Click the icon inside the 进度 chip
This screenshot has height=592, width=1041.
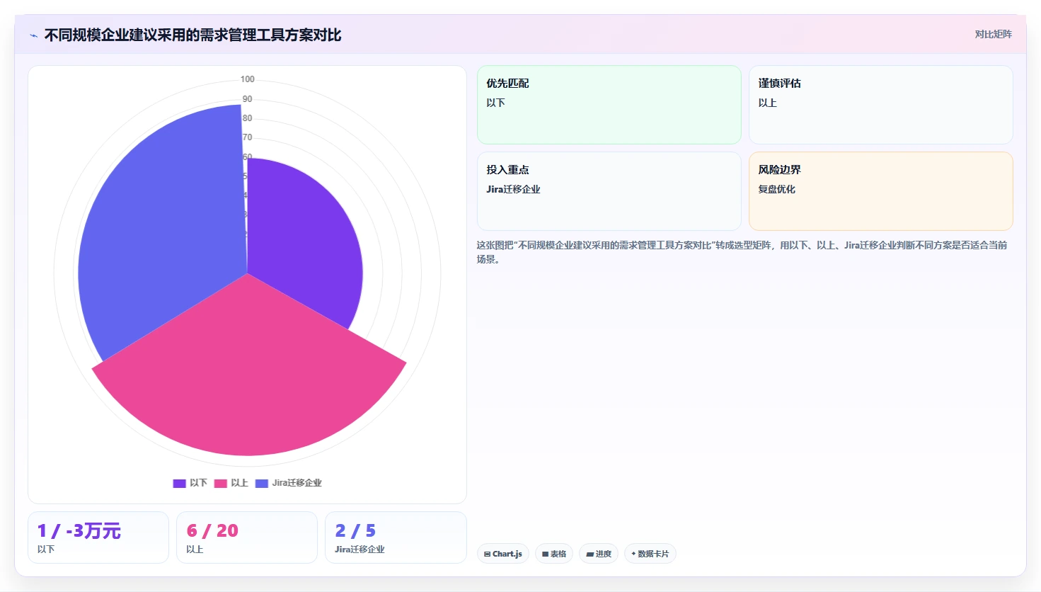coord(590,554)
